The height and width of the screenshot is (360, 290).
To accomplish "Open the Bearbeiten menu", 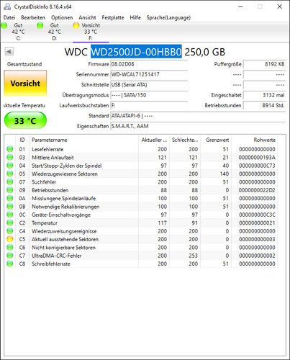I will [33, 17].
